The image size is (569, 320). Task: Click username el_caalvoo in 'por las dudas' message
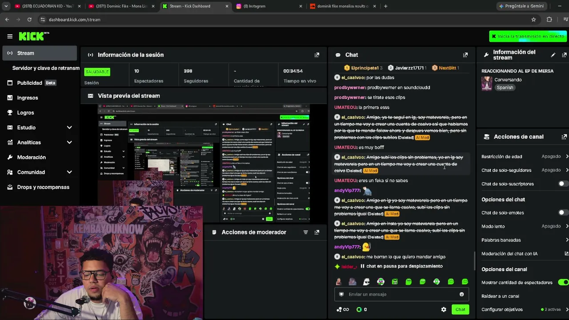click(353, 77)
